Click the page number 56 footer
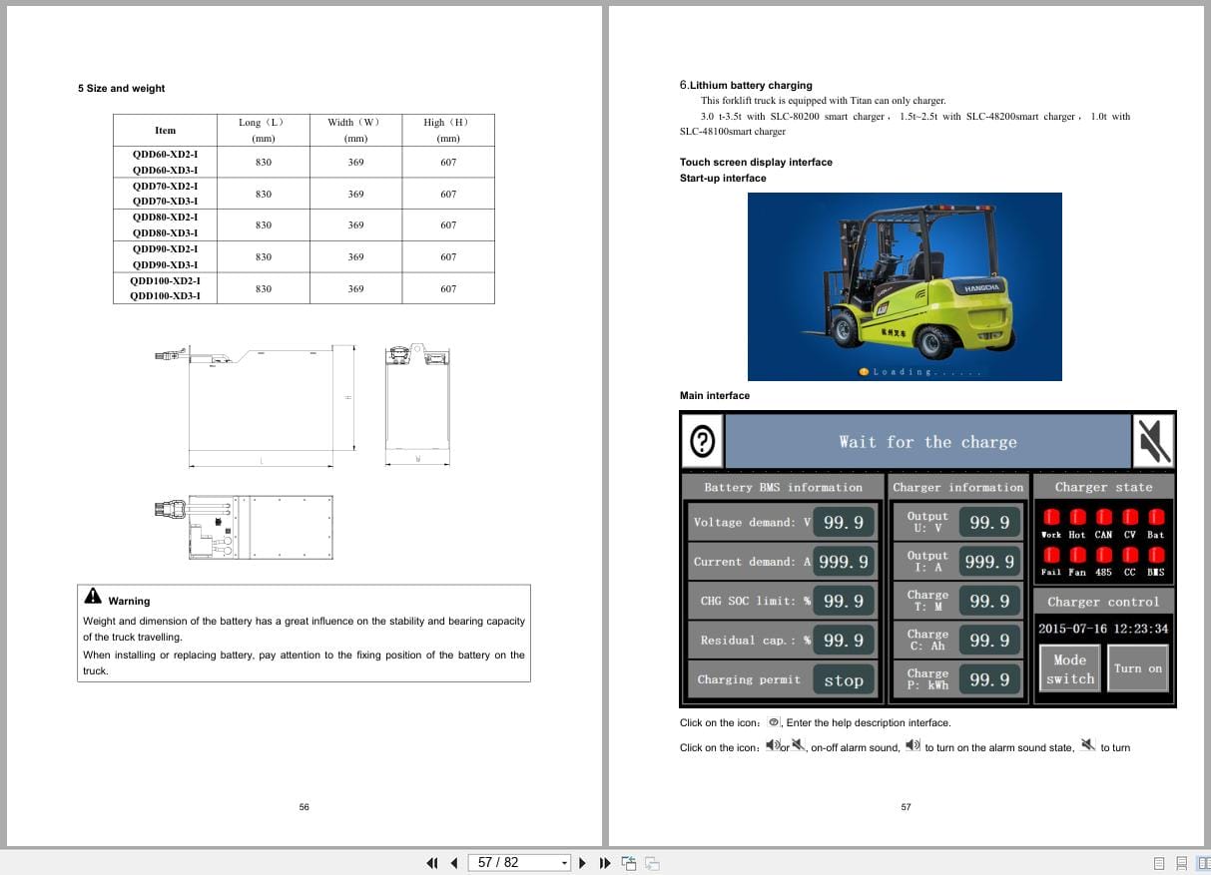1211x875 pixels. (x=304, y=807)
